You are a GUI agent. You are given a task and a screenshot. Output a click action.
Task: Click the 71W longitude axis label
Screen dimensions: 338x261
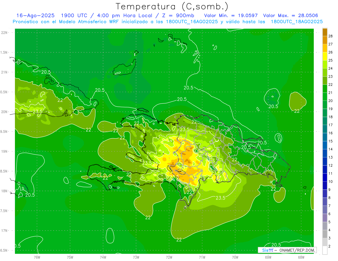202,257
